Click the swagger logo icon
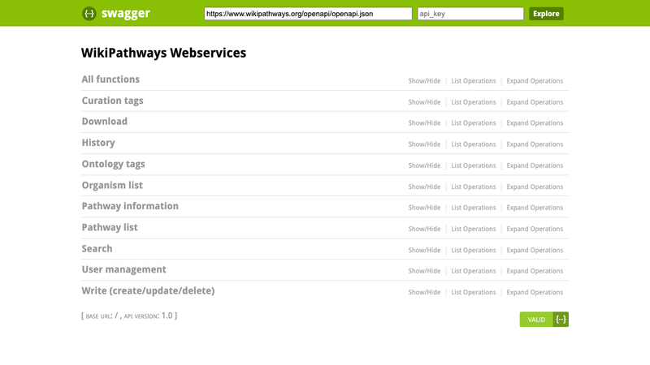 (x=89, y=14)
